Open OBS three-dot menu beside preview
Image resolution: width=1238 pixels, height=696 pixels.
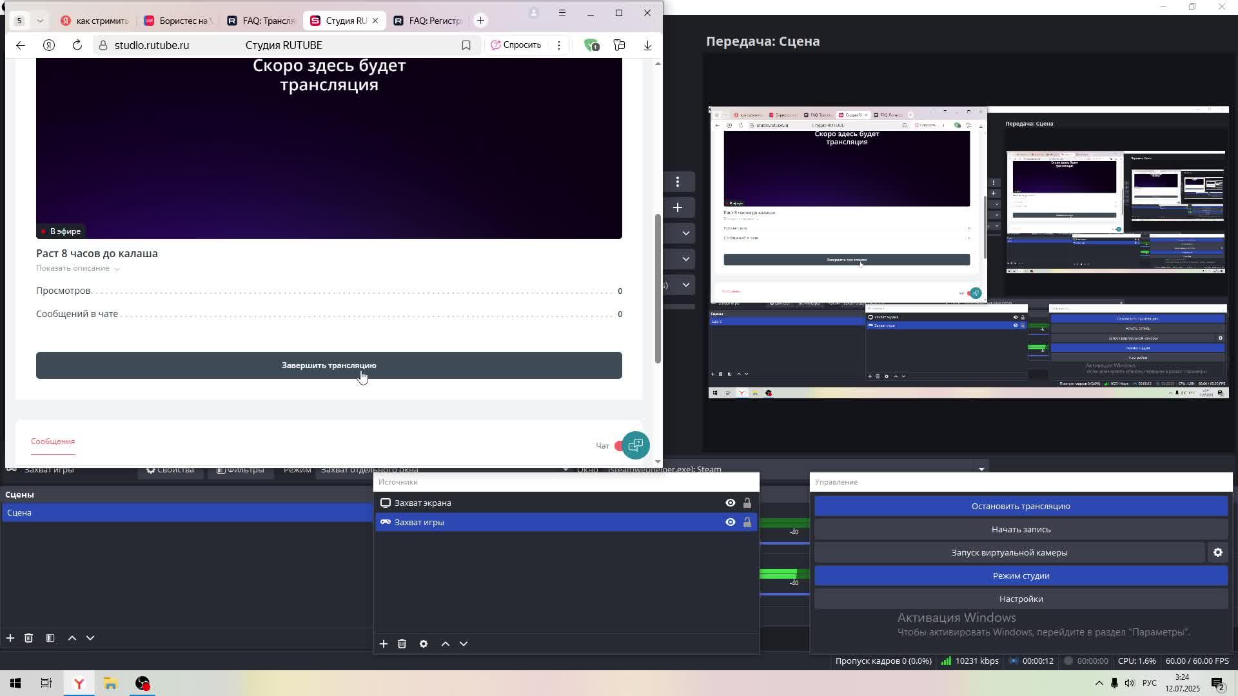678,182
